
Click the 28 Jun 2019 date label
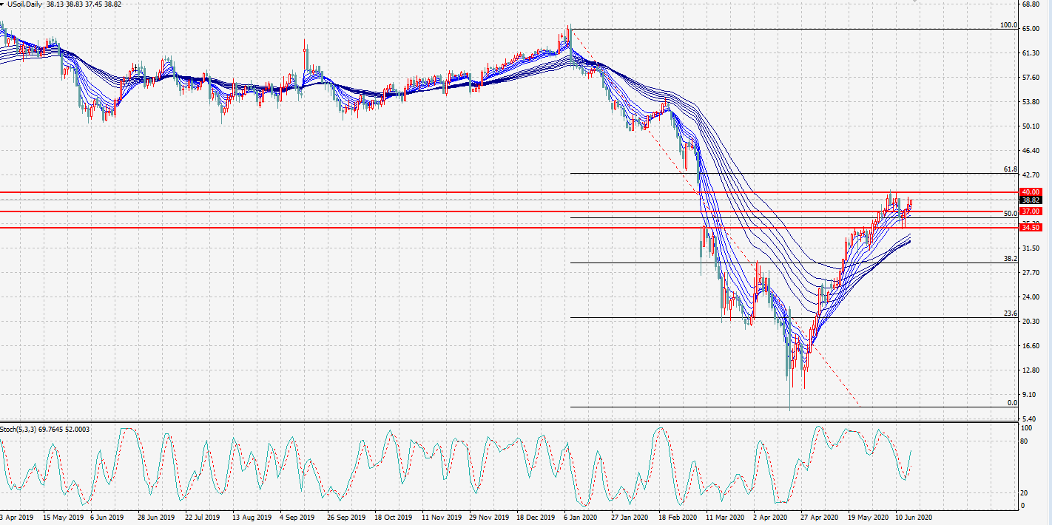[156, 518]
